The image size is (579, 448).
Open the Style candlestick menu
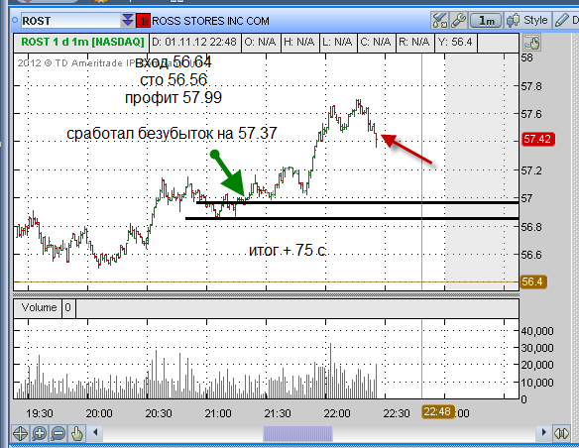[526, 20]
